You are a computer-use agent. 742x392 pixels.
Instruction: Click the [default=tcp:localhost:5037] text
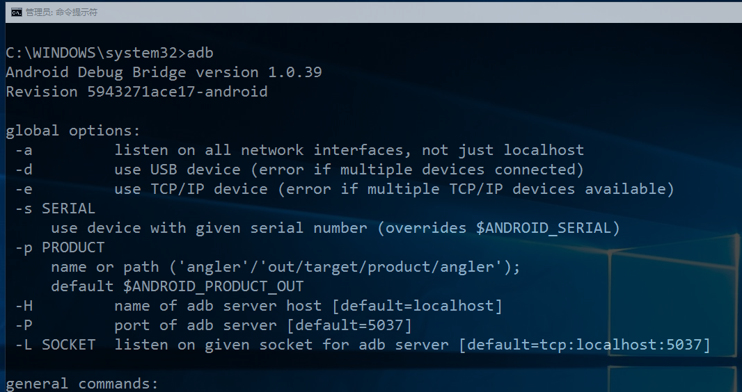click(x=585, y=345)
